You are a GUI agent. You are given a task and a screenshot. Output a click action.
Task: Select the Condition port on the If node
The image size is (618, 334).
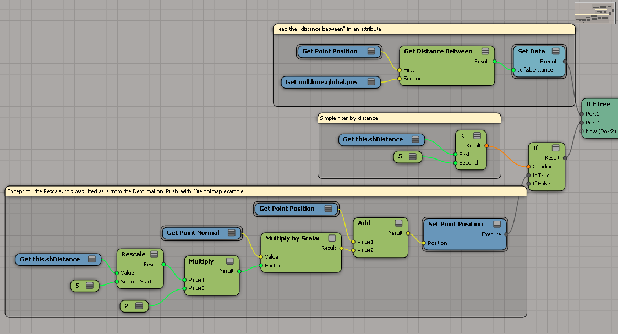click(528, 166)
